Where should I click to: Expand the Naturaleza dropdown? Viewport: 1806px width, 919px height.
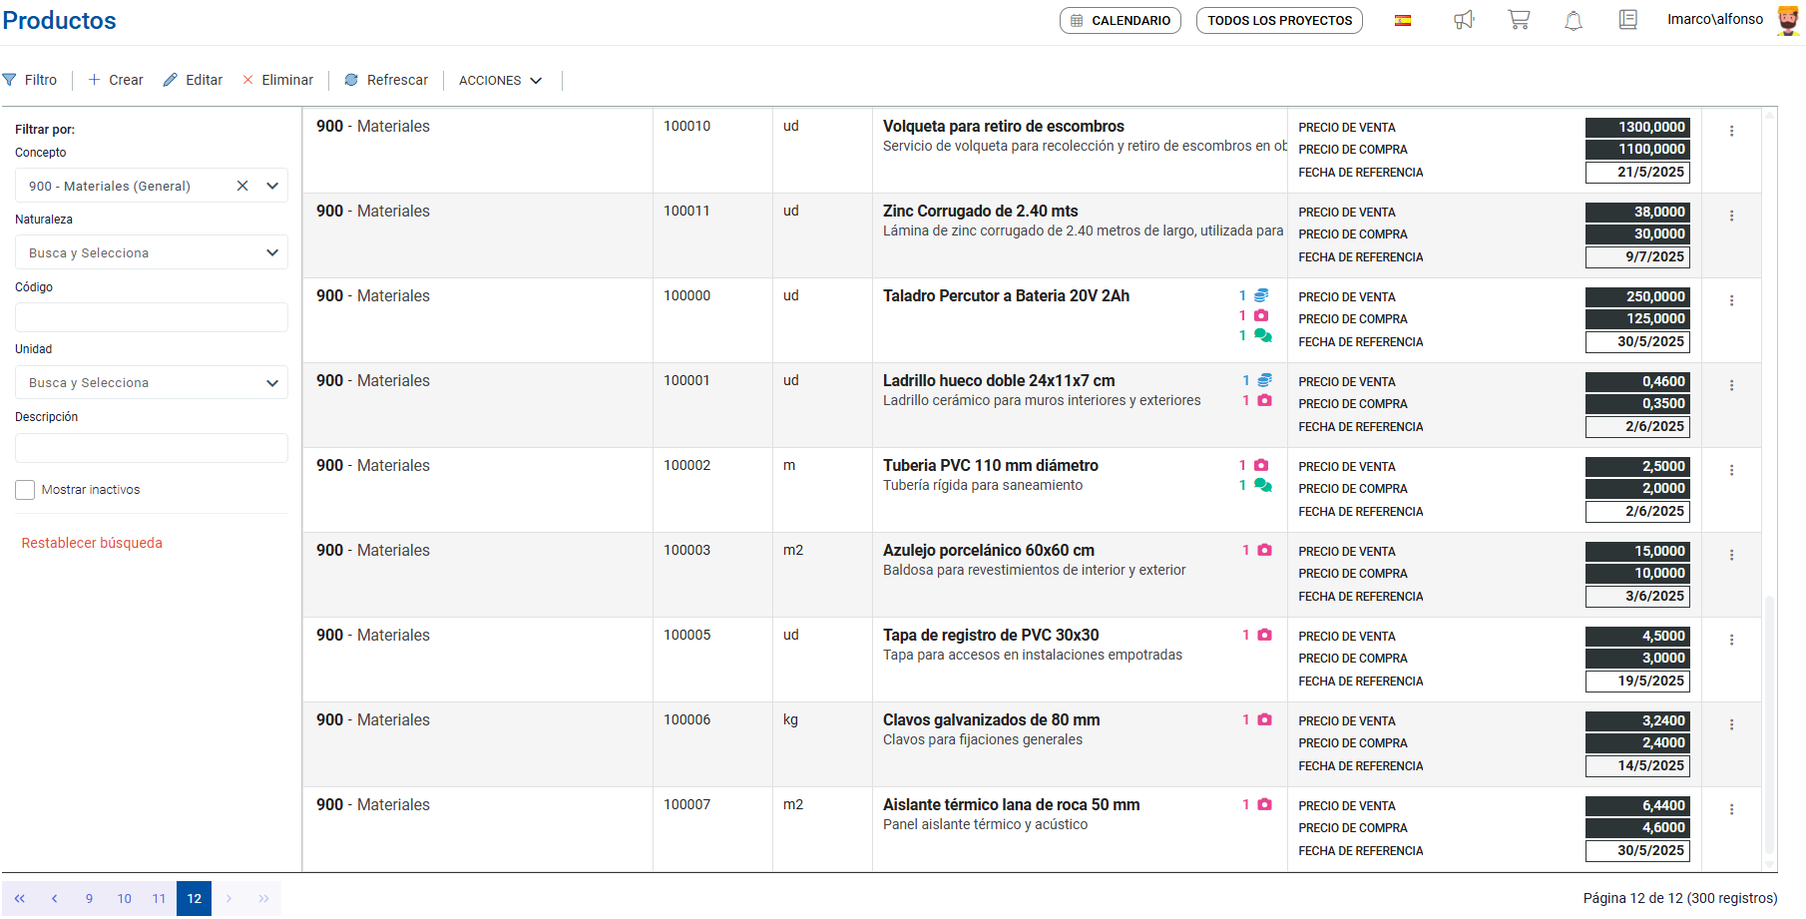click(271, 252)
